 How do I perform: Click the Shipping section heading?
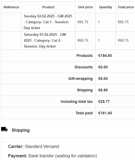pyautogui.click(x=21, y=130)
